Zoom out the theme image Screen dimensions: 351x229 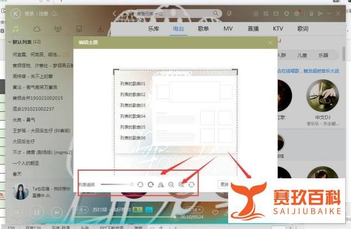[171, 185]
